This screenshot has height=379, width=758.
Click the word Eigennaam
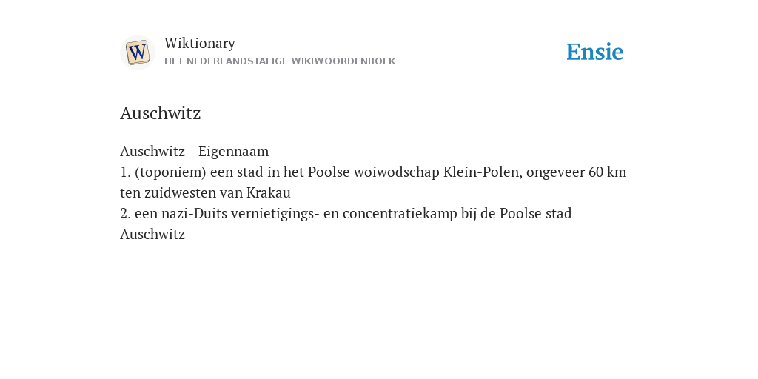[233, 151]
